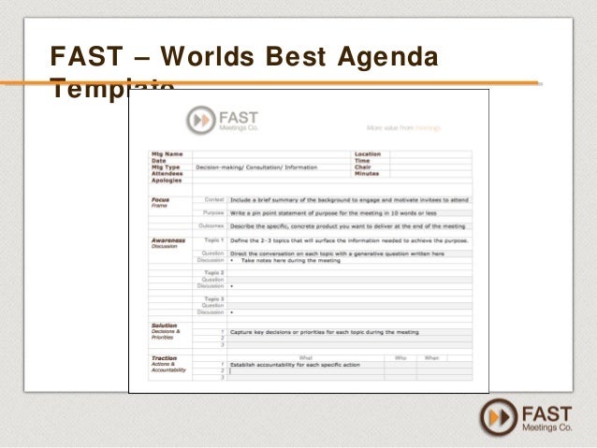The width and height of the screenshot is (597, 448).
Task: Click the 'Date' label in the header table
Action: 159,161
